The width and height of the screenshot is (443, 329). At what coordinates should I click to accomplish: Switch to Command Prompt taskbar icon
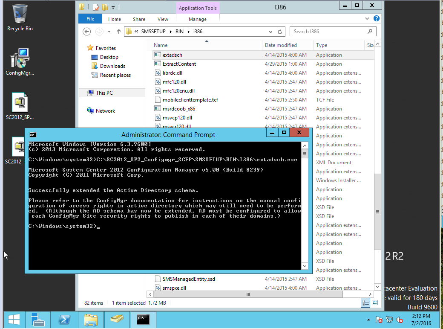143,320
